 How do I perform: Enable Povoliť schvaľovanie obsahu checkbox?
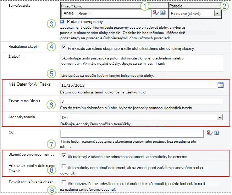tap(63, 182)
